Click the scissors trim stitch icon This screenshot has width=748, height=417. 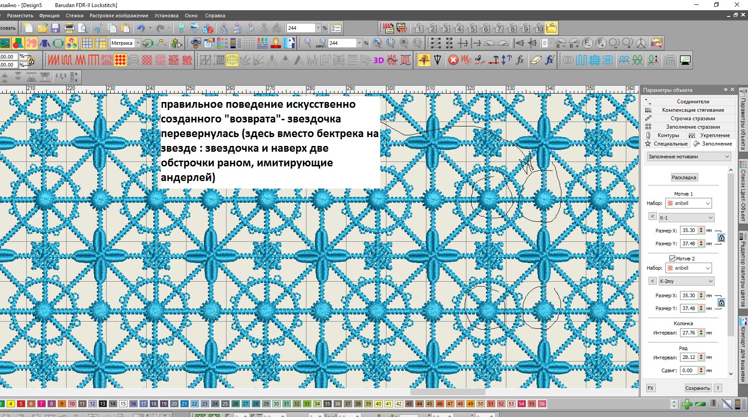tap(479, 60)
